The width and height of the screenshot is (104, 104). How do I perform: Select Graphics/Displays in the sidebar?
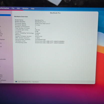point(2,39)
